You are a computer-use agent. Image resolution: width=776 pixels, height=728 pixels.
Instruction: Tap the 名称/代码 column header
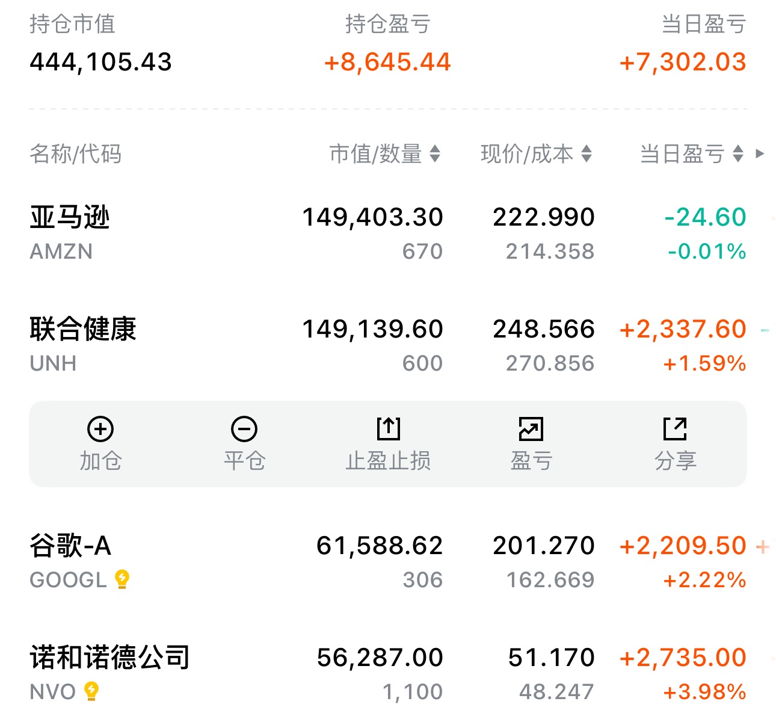tap(75, 154)
